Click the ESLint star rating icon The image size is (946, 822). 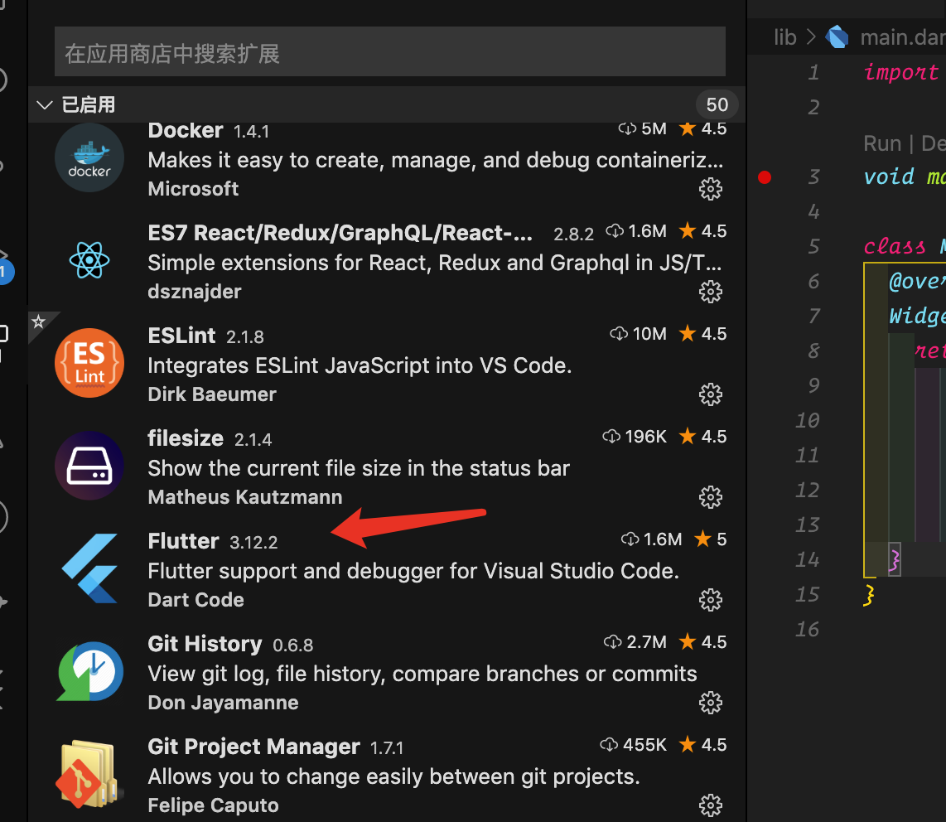(x=688, y=333)
